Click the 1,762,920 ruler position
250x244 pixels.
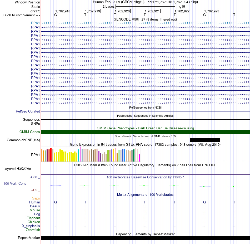pos(122,11)
